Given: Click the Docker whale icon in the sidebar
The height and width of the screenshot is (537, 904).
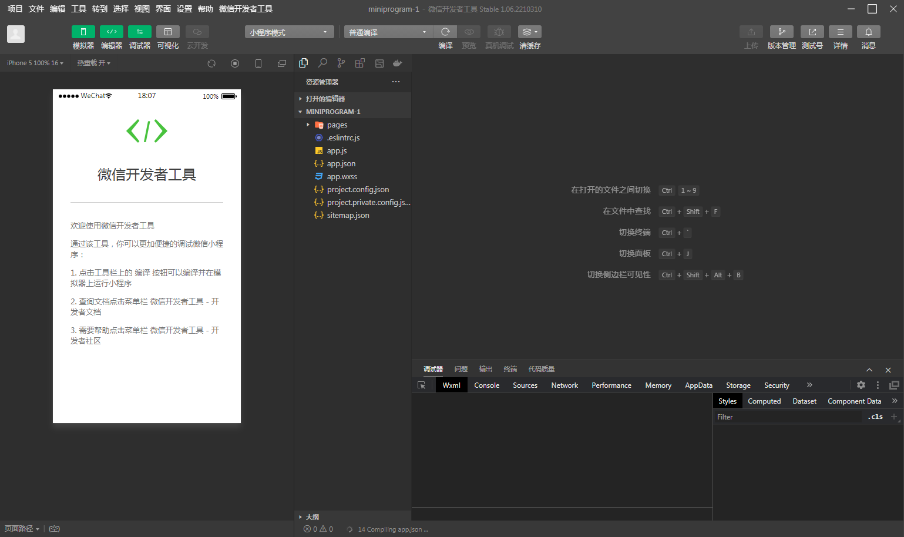Looking at the screenshot, I should tap(398, 63).
